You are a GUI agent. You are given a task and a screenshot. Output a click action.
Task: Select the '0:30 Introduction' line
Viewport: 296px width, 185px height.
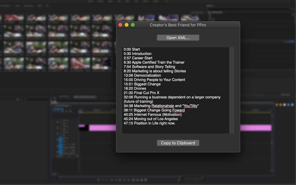[x=137, y=54]
